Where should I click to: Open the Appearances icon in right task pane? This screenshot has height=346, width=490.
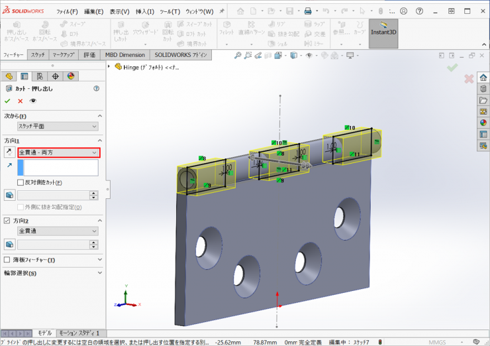pyautogui.click(x=483, y=123)
